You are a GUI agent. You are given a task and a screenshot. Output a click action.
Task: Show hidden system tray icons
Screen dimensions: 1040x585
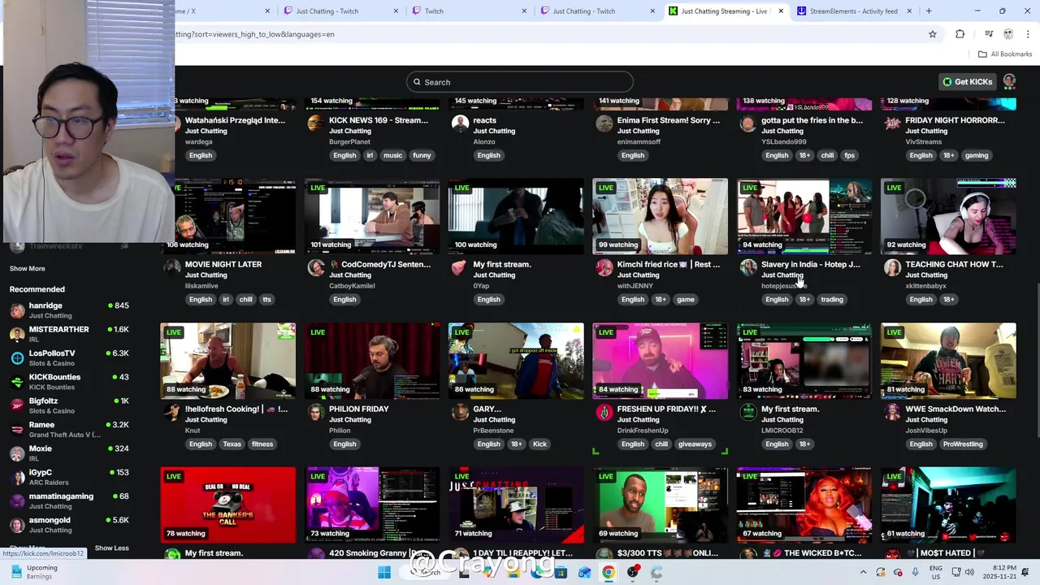coord(863,572)
